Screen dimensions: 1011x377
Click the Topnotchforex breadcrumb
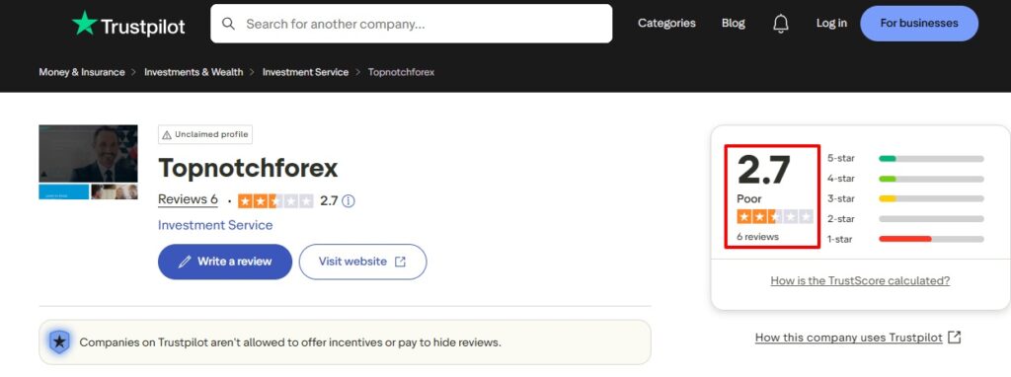tap(401, 72)
